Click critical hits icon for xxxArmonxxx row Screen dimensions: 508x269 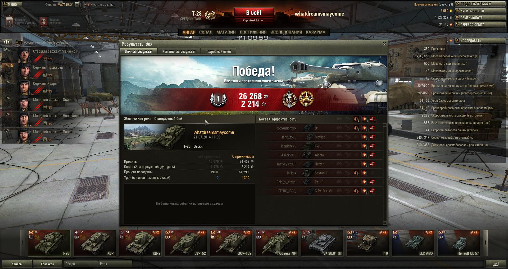point(356,128)
